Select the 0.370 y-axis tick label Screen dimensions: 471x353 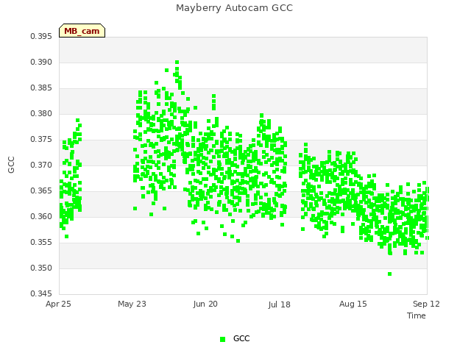tap(41, 165)
